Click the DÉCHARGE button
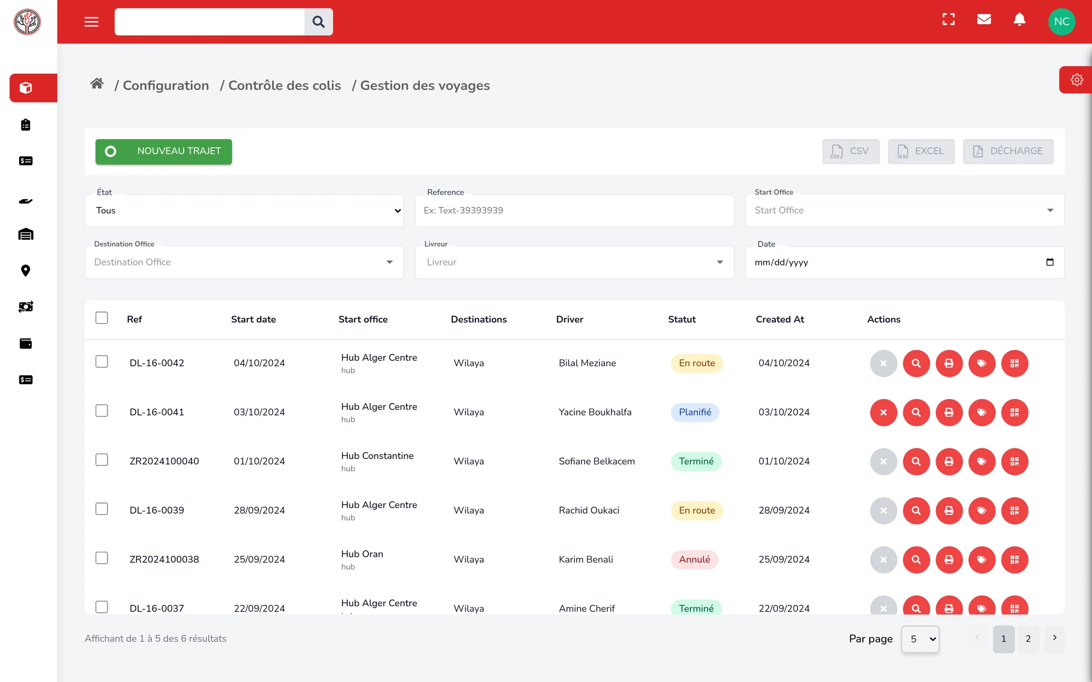Image resolution: width=1092 pixels, height=682 pixels. pyautogui.click(x=1008, y=152)
